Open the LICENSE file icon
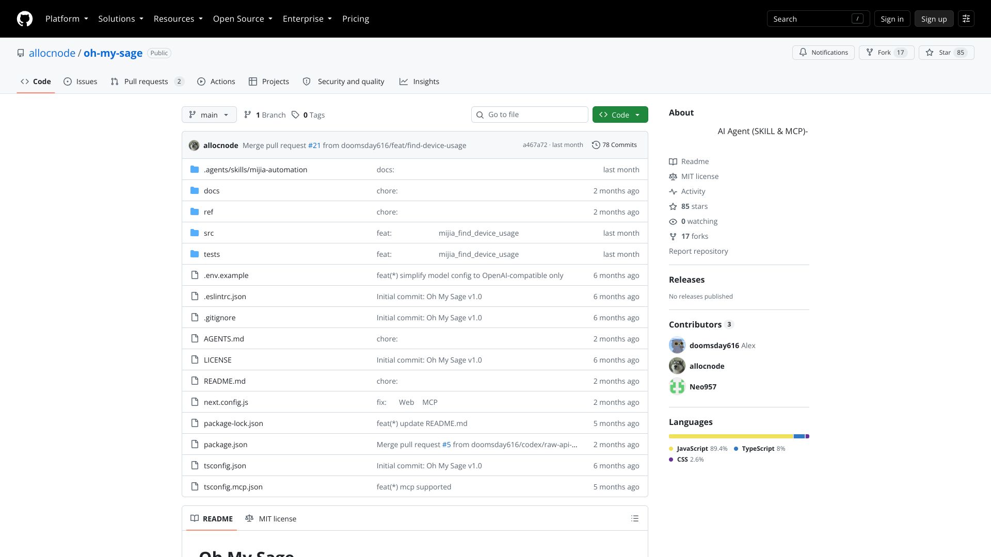 point(195,360)
